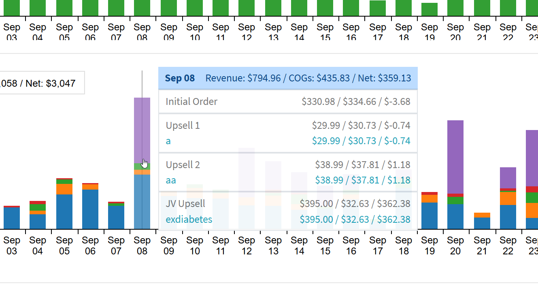The height and width of the screenshot is (288, 538).
Task: Click the blue segment of the Sep 21 bar
Action: tap(482, 223)
